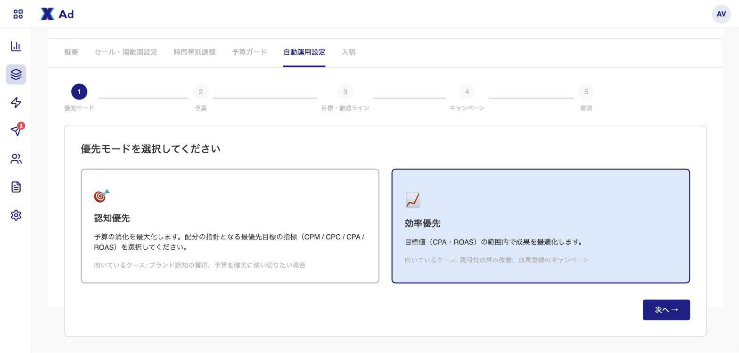Go to step 3 目標・撤退ライン
739x353 pixels.
coord(345,98)
